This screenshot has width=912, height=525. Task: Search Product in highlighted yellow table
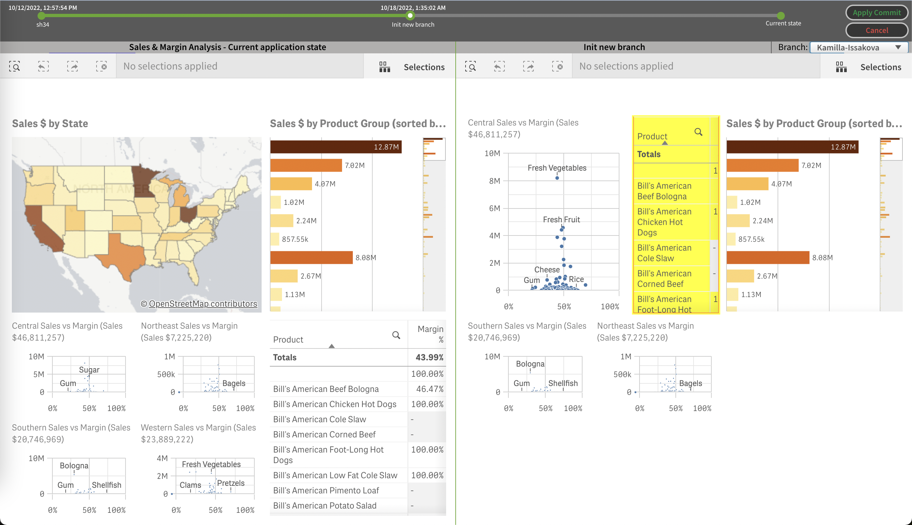698,132
